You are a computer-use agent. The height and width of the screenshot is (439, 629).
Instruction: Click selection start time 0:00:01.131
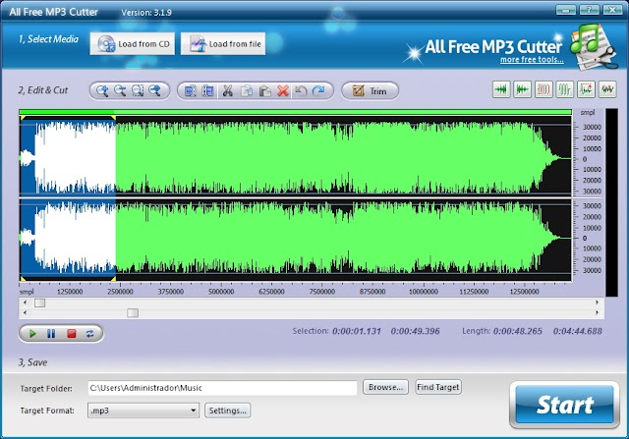357,331
